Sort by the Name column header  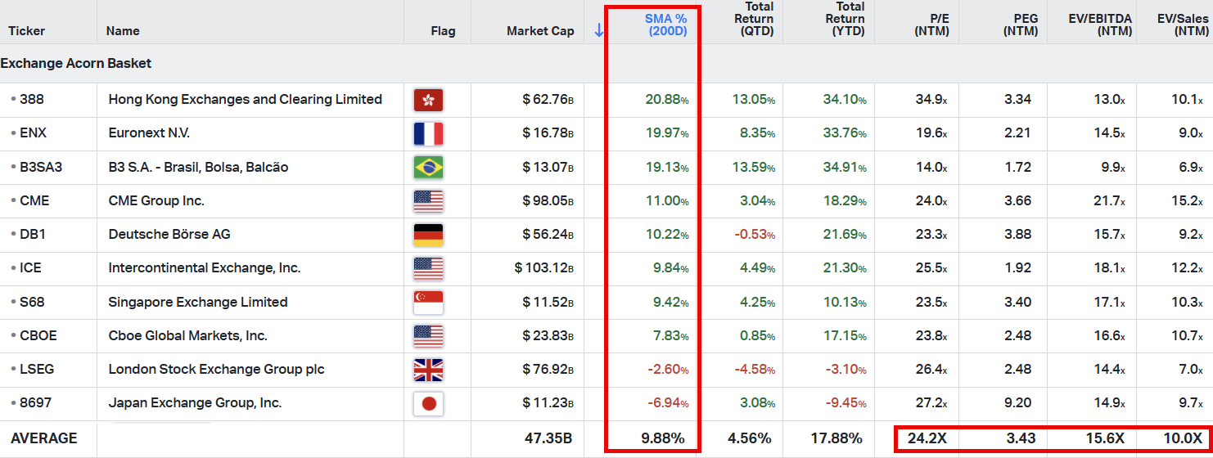coord(123,31)
